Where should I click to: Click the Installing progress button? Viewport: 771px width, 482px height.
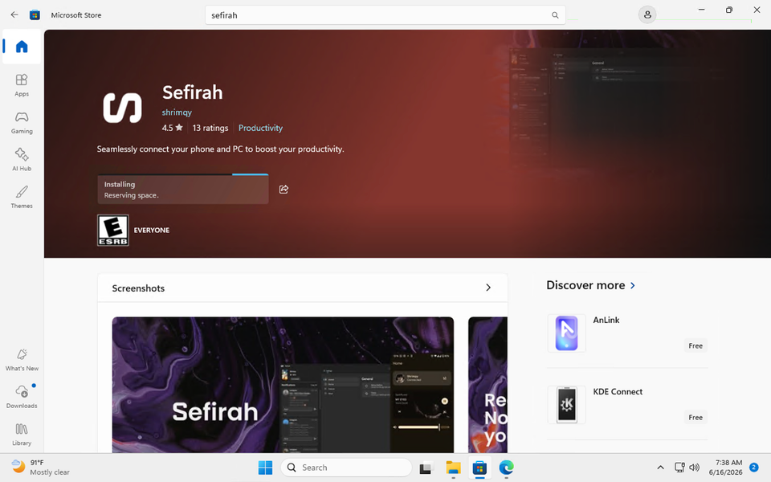point(183,190)
